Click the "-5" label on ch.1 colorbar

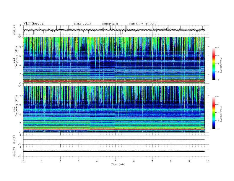[x=218, y=64]
